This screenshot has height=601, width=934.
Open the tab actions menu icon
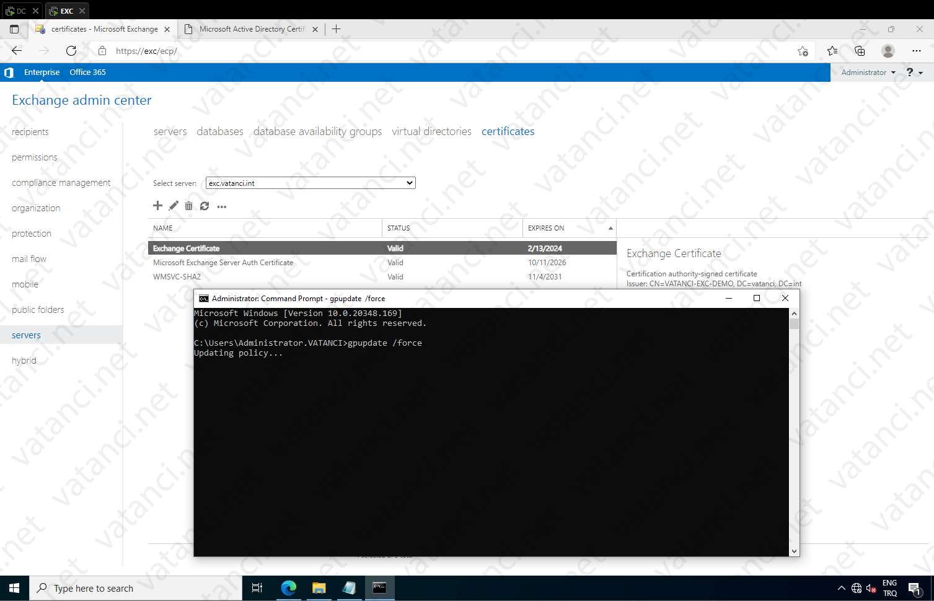[14, 29]
